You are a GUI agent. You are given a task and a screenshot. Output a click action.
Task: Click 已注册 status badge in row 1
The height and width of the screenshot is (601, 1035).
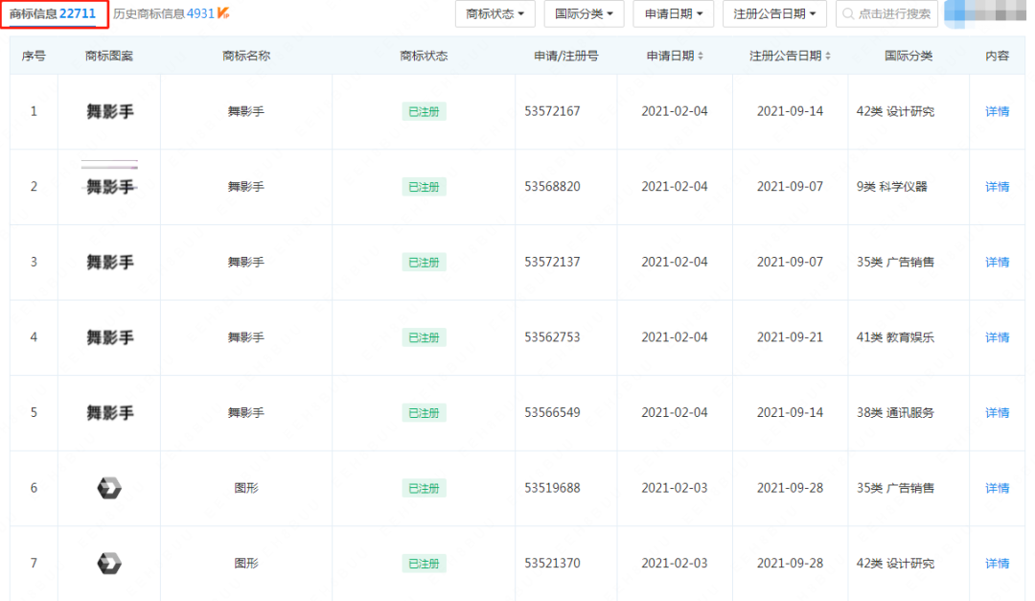(x=424, y=111)
